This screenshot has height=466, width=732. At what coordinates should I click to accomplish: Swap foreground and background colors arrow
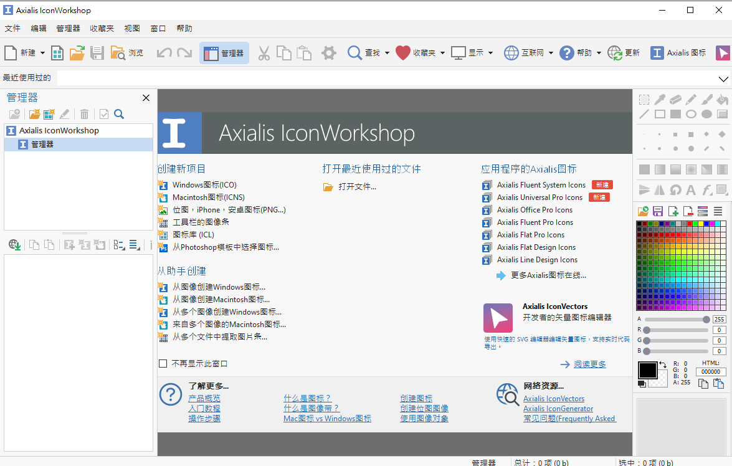click(663, 364)
